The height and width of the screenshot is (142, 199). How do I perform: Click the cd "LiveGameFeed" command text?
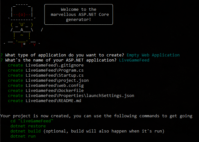click(x=31, y=121)
